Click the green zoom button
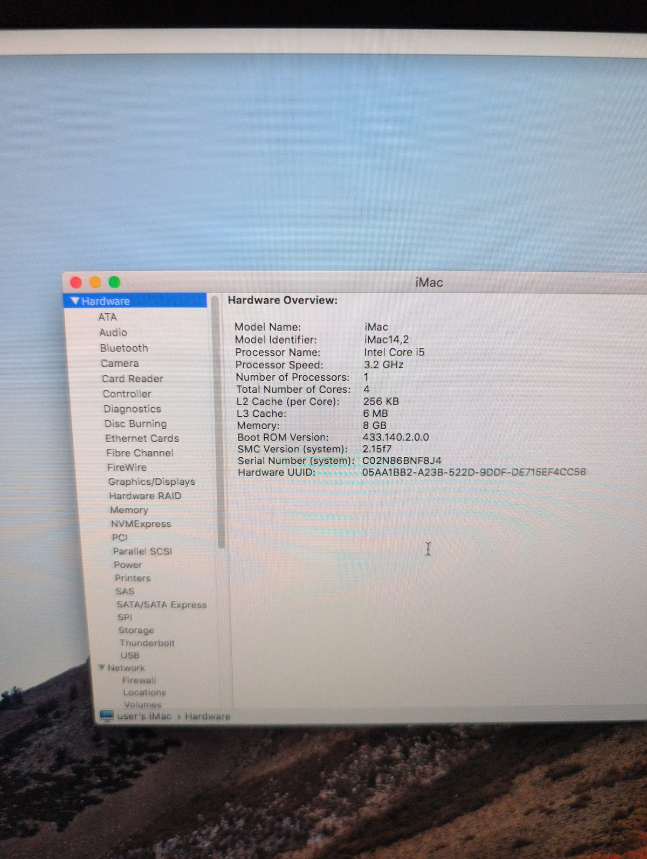647x859 pixels. point(114,282)
